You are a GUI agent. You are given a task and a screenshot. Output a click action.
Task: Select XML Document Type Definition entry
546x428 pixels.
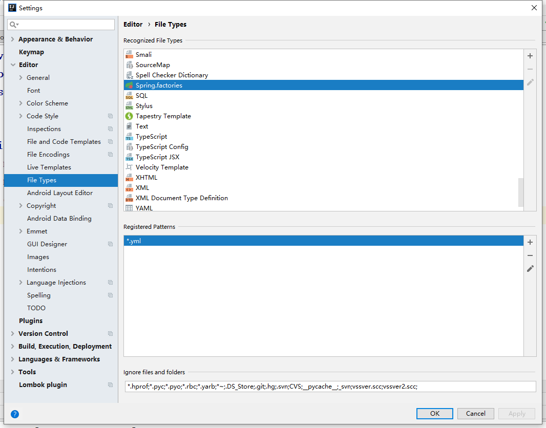324,198
